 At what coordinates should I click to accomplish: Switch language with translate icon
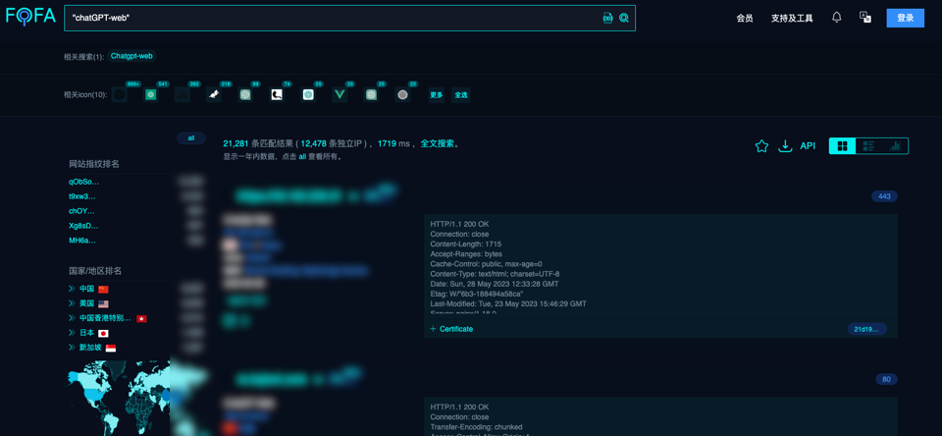pos(865,18)
